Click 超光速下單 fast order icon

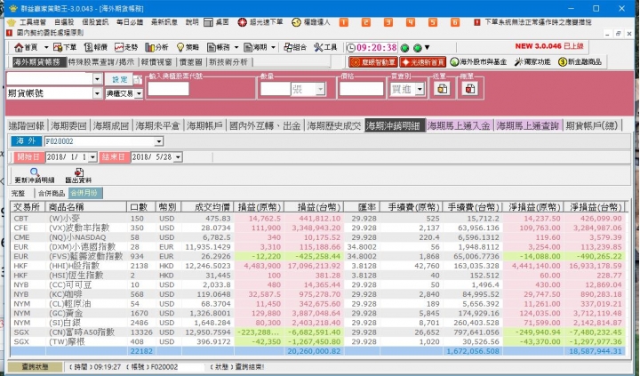tap(242, 22)
